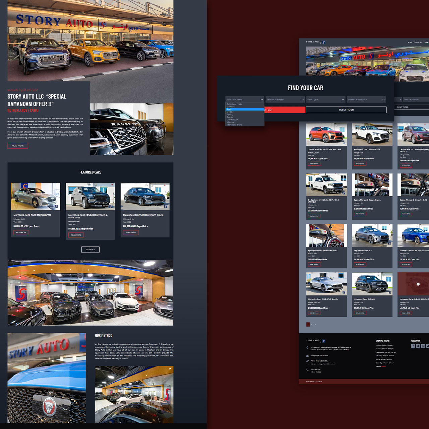This screenshot has width=429, height=429.
Task: Click READ MORE under Story Auto LLC intro
Action: pyautogui.click(x=18, y=146)
